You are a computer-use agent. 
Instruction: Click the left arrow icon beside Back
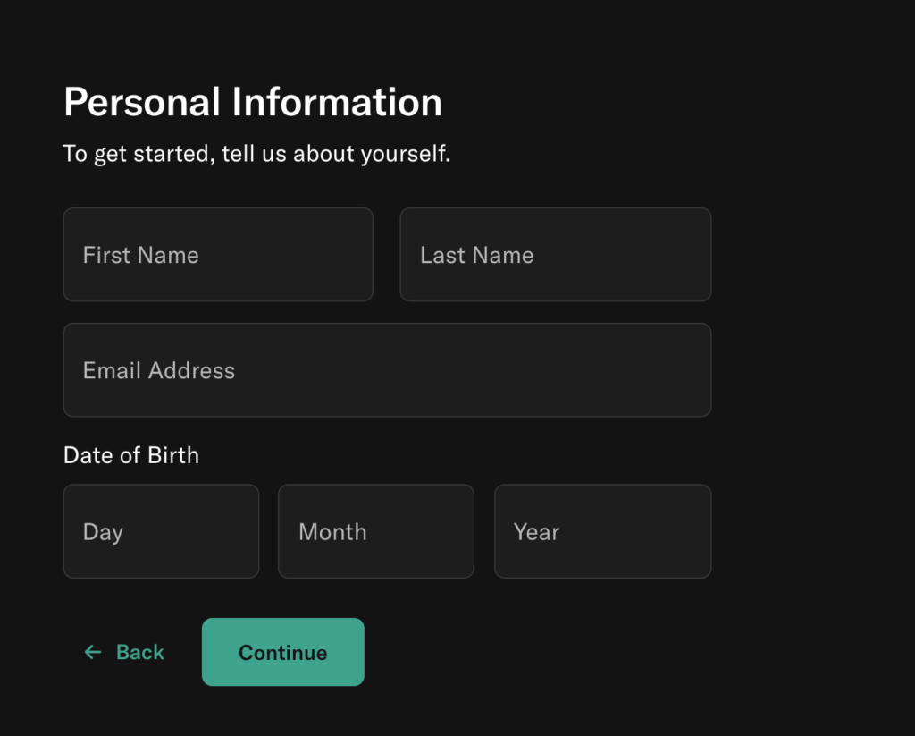click(93, 652)
